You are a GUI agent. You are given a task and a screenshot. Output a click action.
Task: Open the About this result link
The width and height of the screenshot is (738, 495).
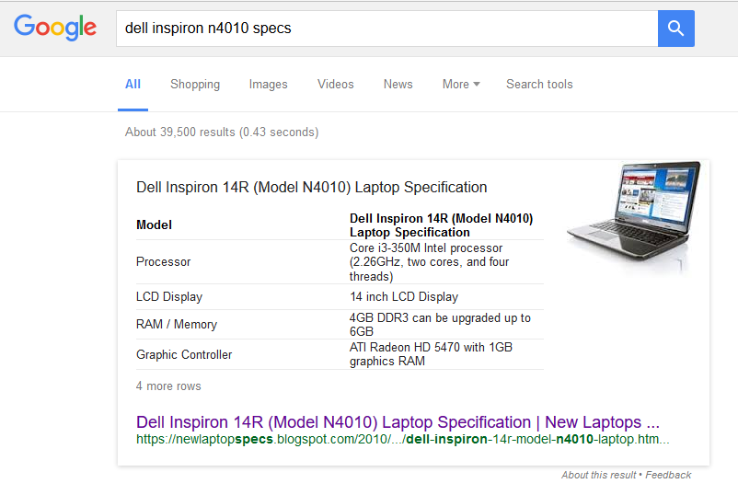599,476
